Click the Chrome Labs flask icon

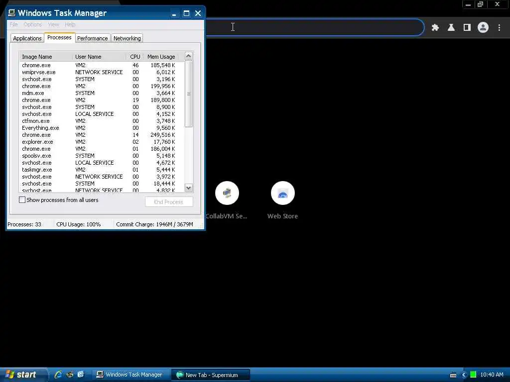[451, 28]
